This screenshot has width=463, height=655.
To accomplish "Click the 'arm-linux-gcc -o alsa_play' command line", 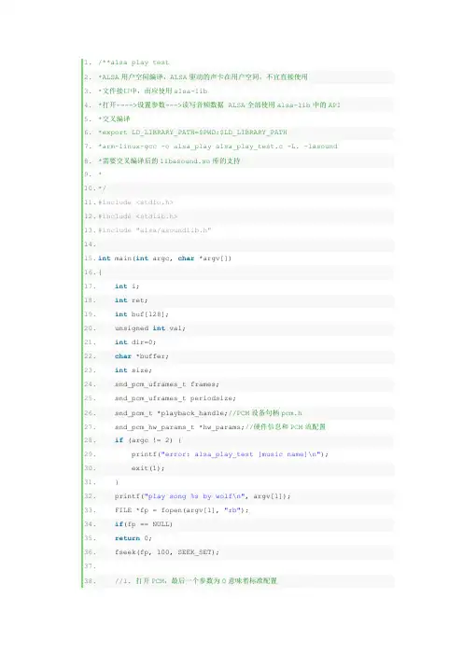I will (x=217, y=146).
